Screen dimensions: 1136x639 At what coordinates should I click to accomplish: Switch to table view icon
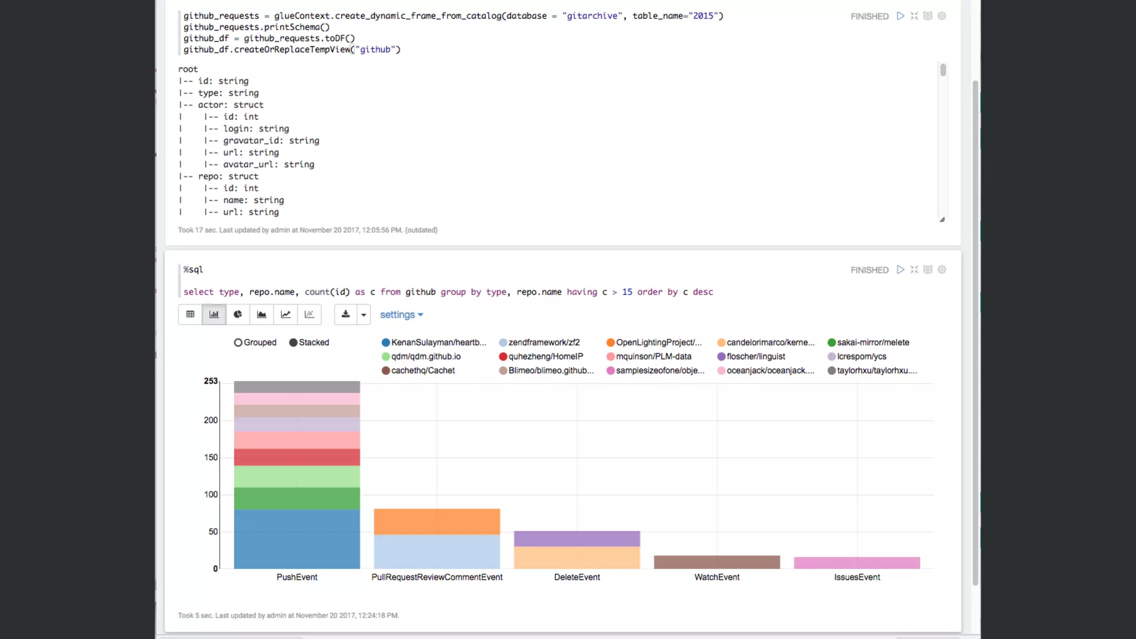point(190,315)
